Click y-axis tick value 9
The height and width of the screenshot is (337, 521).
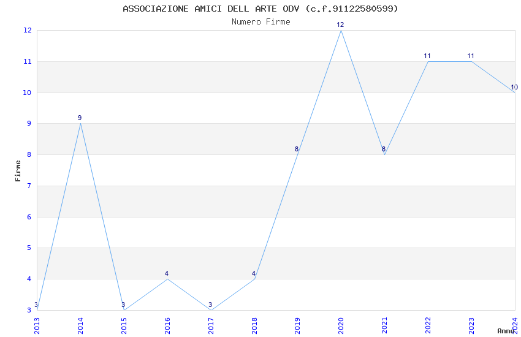pyautogui.click(x=29, y=124)
